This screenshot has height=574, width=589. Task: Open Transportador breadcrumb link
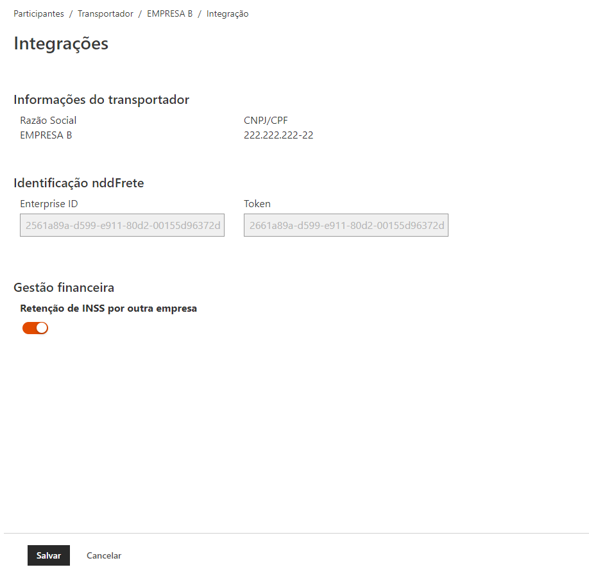105,13
